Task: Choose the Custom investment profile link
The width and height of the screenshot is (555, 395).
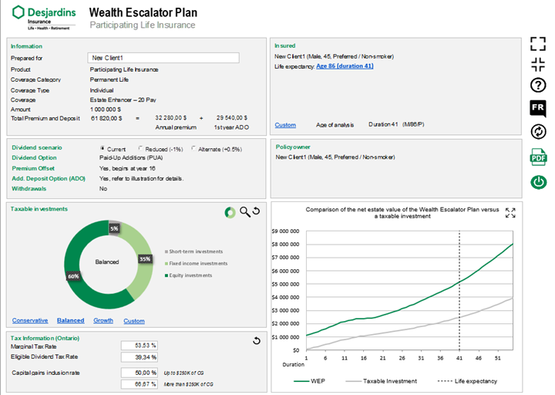Action: (134, 321)
